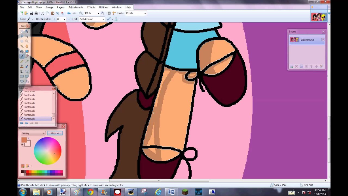Pick a color on the color wheel
The height and width of the screenshot is (196, 348).
click(x=48, y=151)
